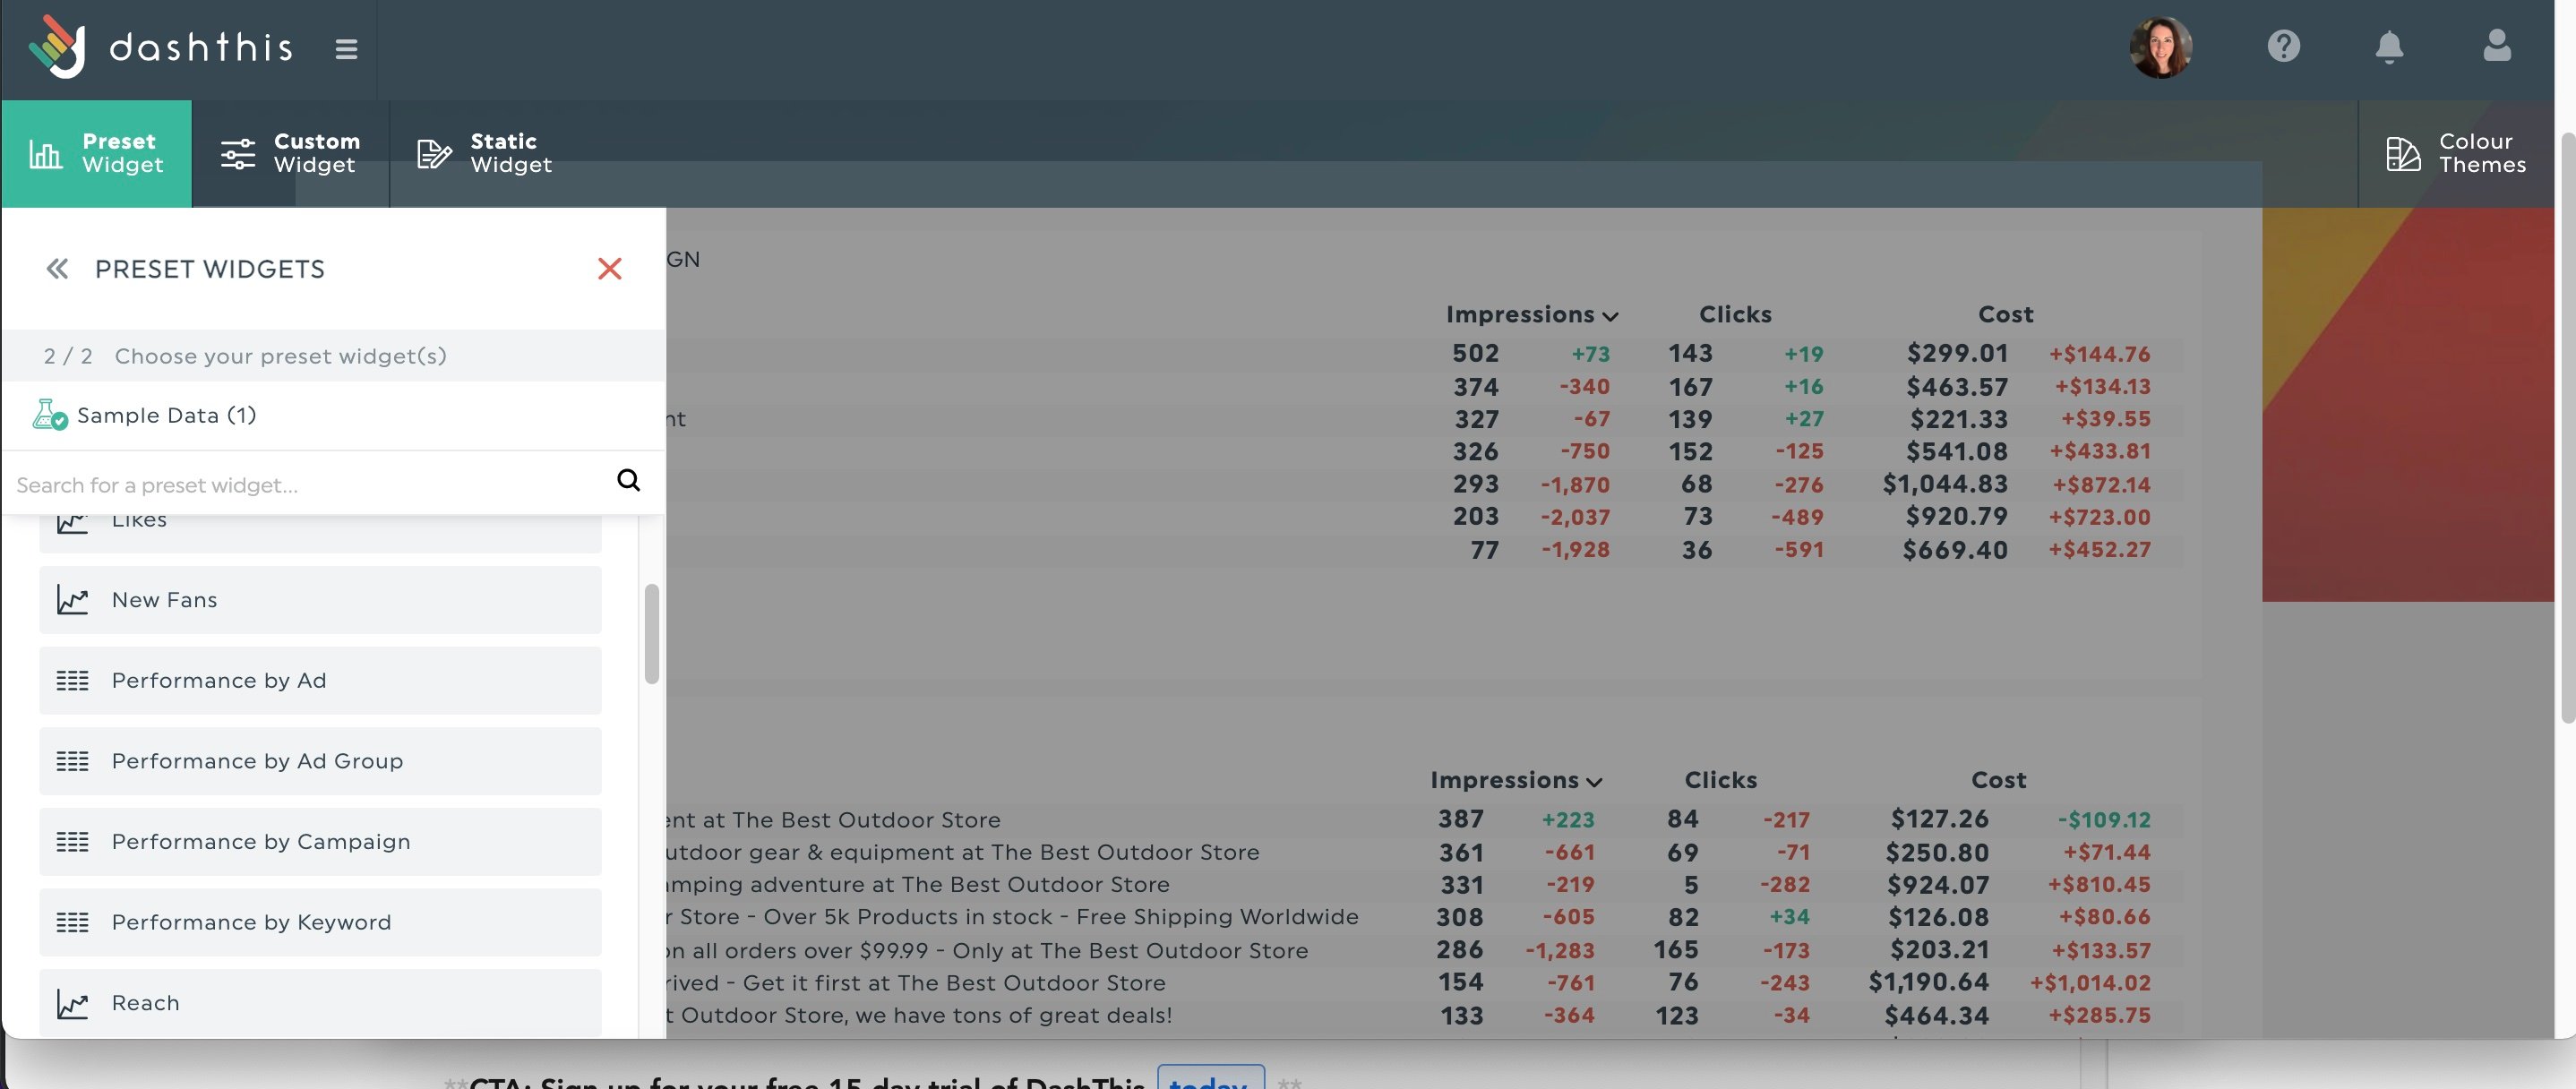Go back using the double chevron icon
Screen dimensions: 2576x1089
tap(57, 268)
